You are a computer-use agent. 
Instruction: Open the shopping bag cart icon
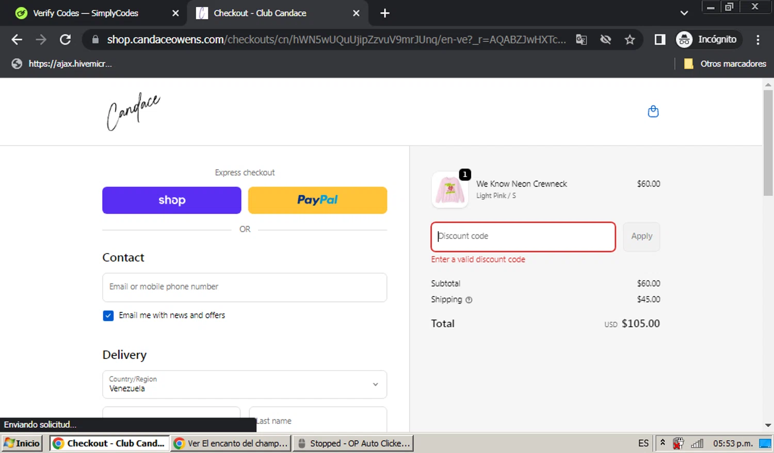click(x=653, y=111)
